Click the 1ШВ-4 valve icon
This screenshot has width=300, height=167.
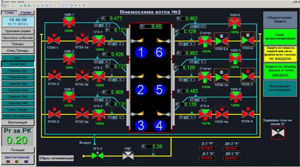236,97
